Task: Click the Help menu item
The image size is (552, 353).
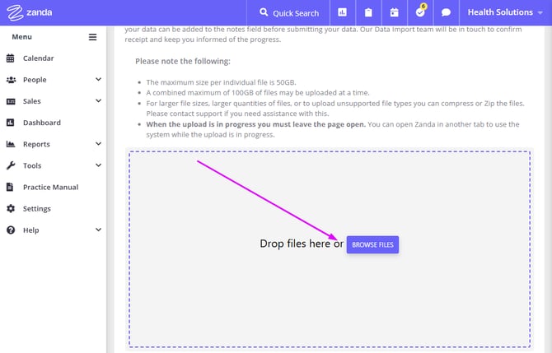Action: pyautogui.click(x=30, y=230)
